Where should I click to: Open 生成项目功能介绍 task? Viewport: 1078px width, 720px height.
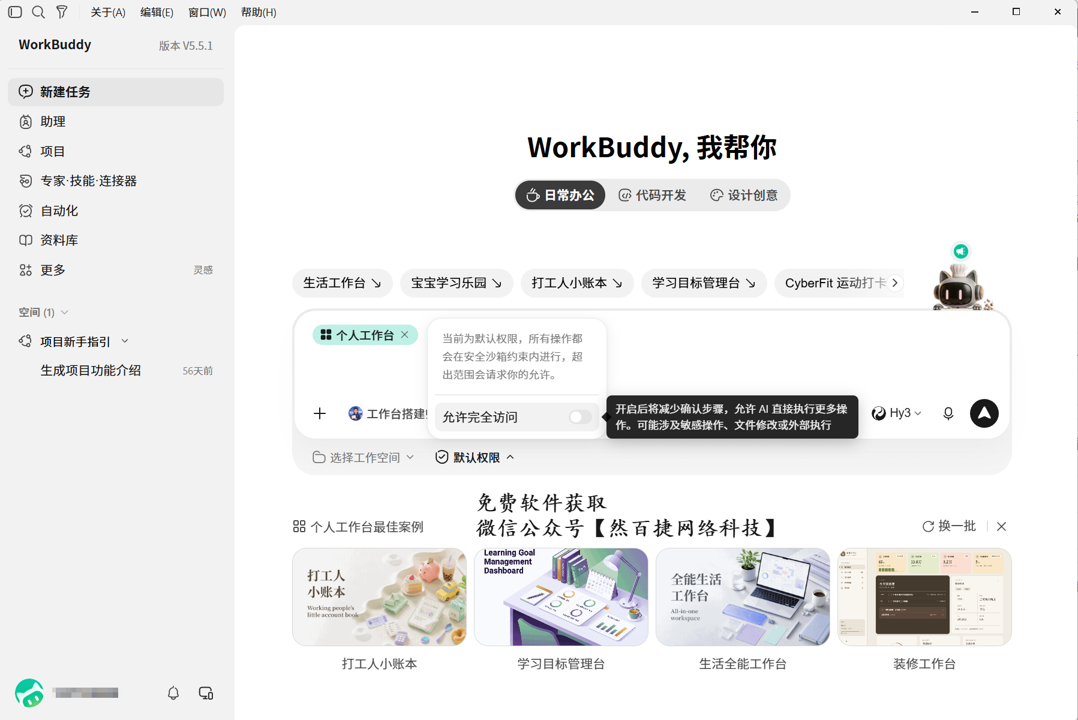tap(116, 371)
